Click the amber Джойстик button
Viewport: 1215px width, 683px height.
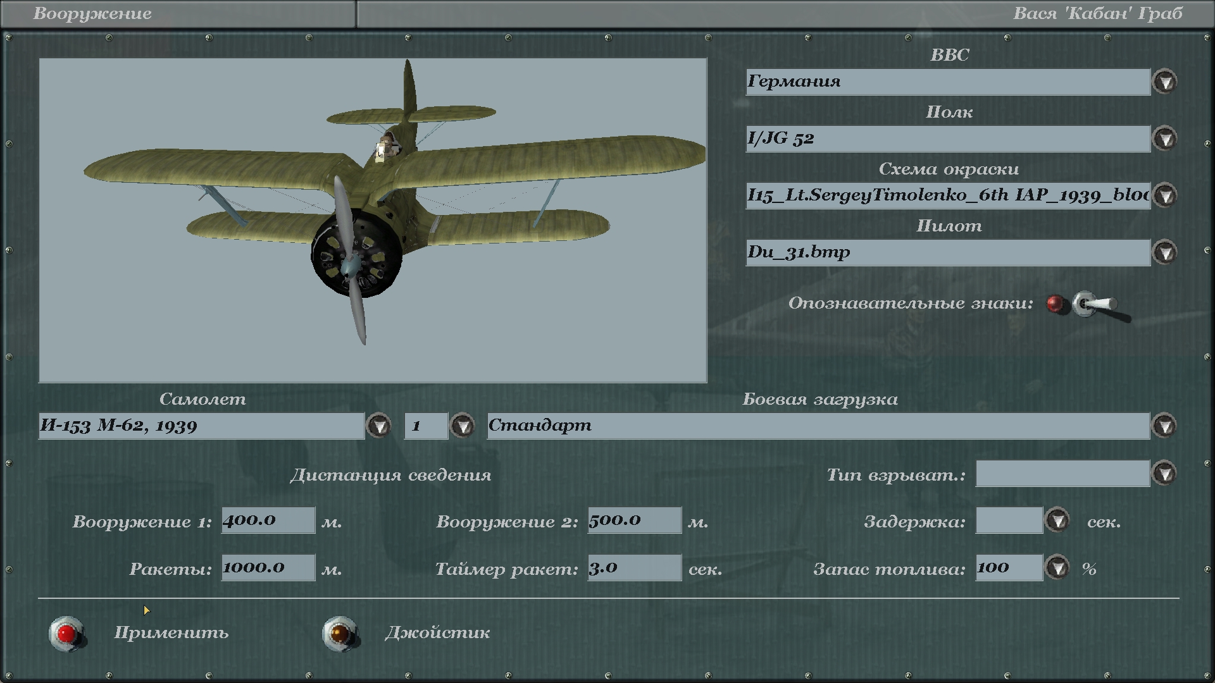(x=340, y=633)
